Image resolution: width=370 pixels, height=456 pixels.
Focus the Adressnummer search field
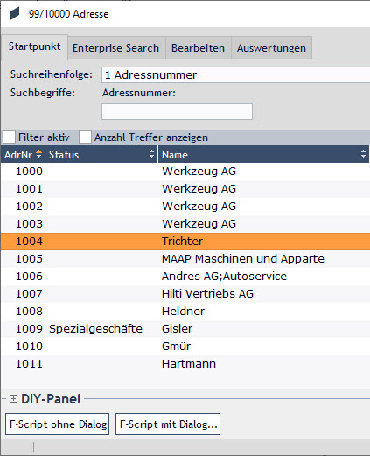point(177,111)
